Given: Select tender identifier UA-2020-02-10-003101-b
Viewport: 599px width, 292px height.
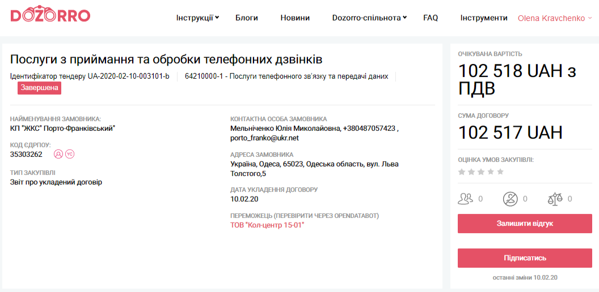Looking at the screenshot, I should click(x=128, y=76).
